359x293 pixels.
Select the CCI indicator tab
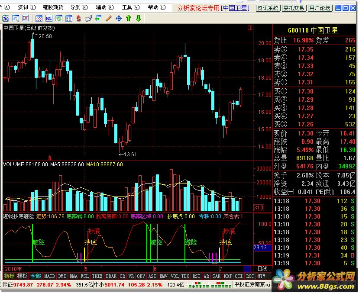(239, 276)
